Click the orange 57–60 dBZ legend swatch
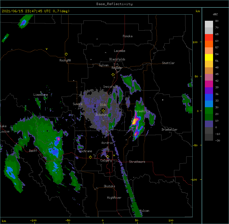This screenshot has height=224, width=229. 209,44
